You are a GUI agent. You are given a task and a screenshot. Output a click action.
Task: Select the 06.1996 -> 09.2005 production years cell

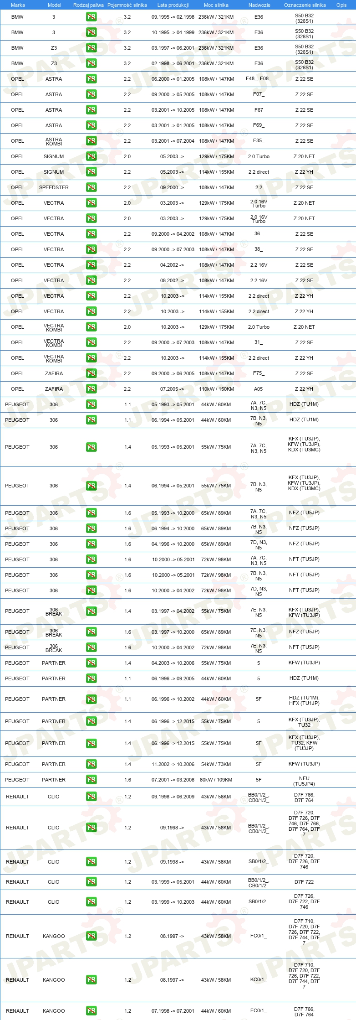[173, 678]
